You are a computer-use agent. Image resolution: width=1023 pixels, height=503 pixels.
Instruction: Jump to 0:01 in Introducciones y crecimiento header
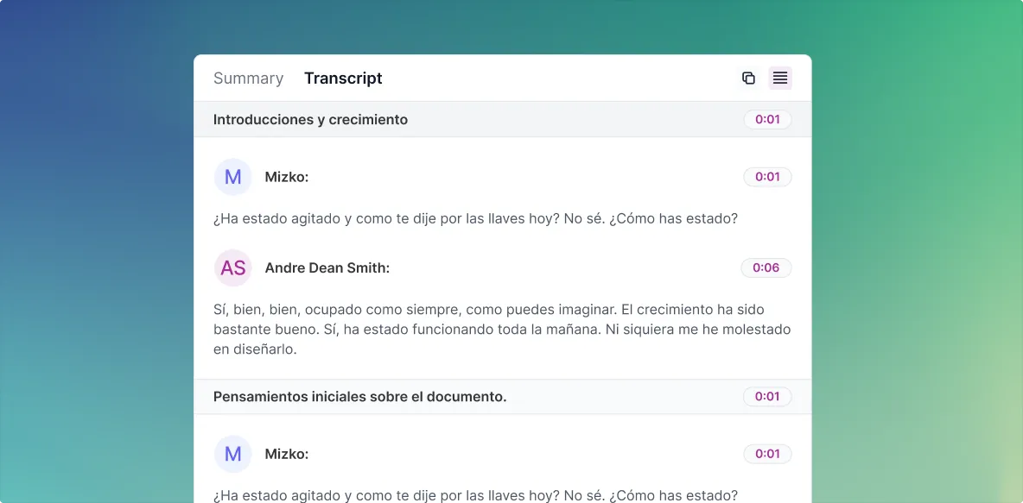click(767, 119)
